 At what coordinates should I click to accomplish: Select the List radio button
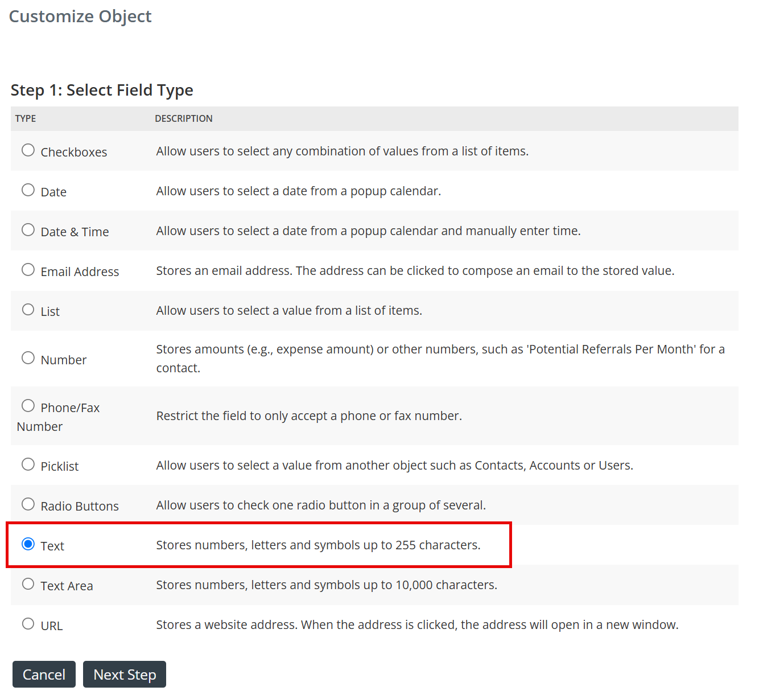pos(28,309)
